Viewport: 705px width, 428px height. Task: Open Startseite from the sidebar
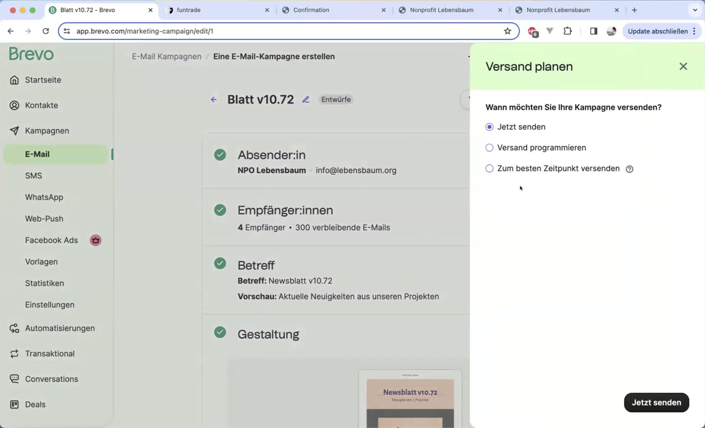(x=43, y=80)
